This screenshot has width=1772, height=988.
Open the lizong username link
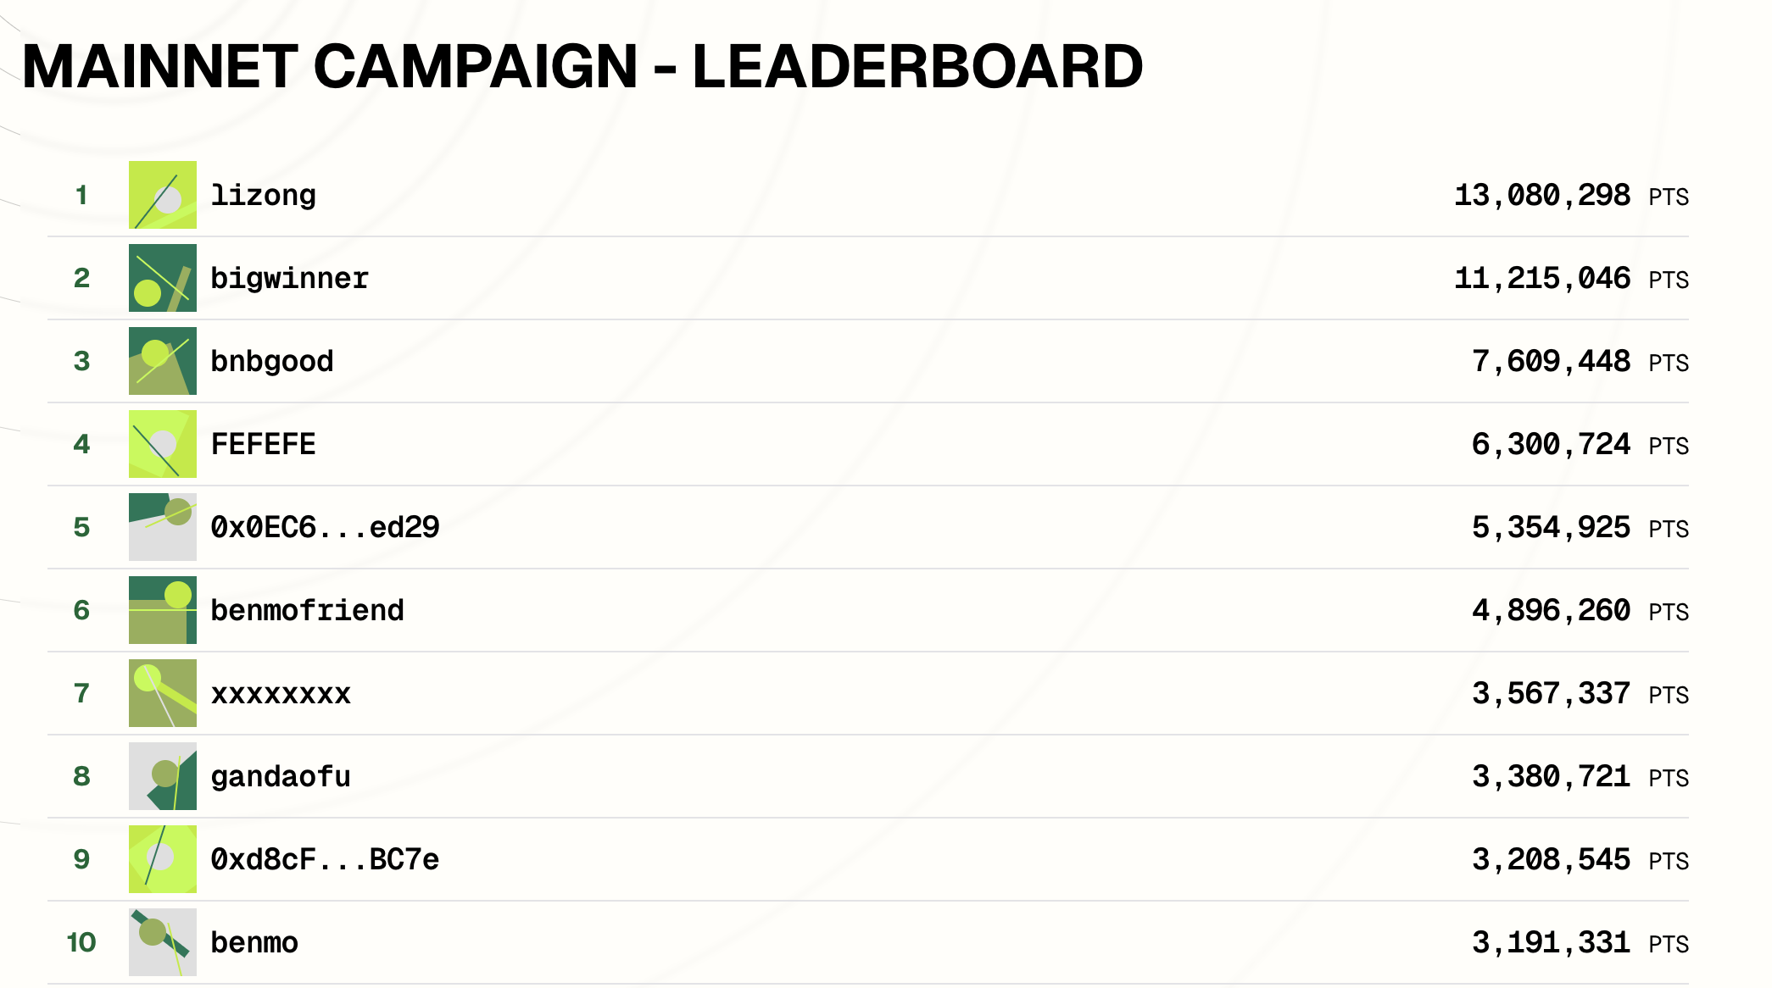point(263,195)
